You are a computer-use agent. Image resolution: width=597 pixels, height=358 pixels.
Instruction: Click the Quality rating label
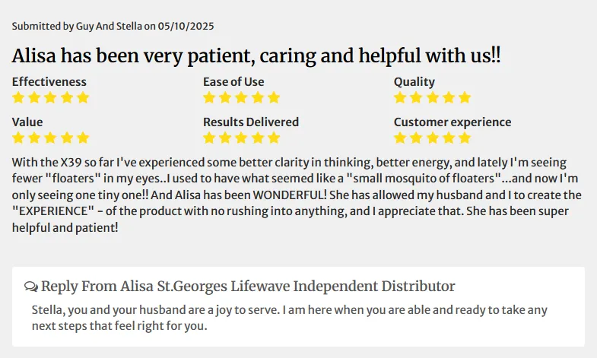[x=414, y=82]
